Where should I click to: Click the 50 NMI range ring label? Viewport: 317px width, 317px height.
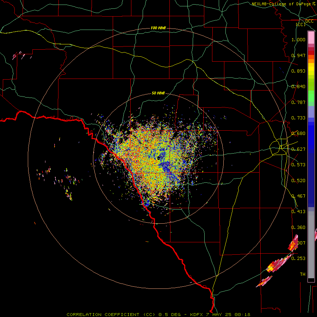[x=158, y=93]
